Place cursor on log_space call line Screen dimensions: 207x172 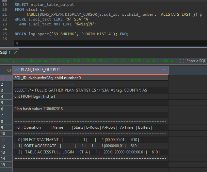point(72,34)
